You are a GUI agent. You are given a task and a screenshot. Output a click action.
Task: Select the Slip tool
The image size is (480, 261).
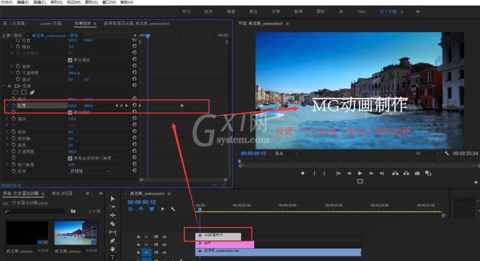tap(113, 232)
